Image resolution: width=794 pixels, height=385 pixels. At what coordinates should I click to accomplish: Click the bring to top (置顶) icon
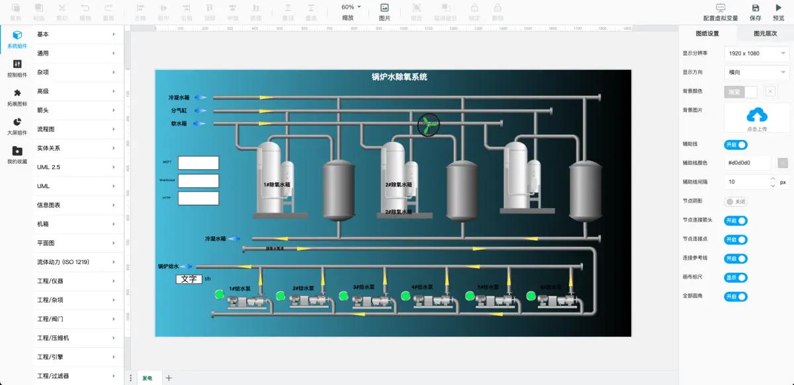[288, 8]
